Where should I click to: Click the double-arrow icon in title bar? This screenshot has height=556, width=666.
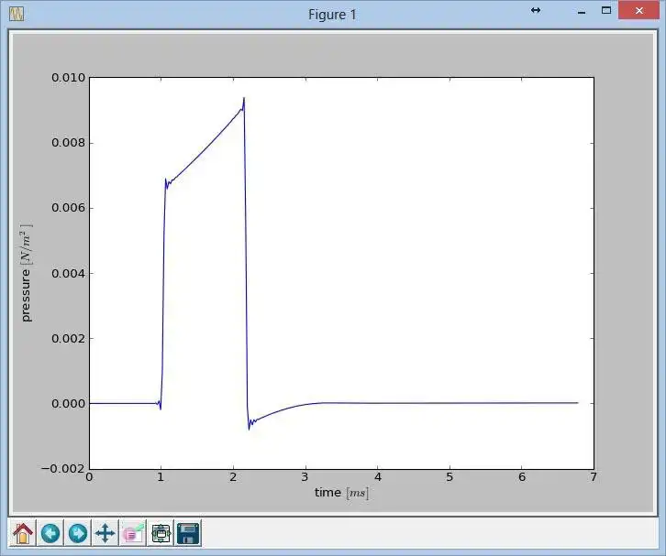coord(536,10)
